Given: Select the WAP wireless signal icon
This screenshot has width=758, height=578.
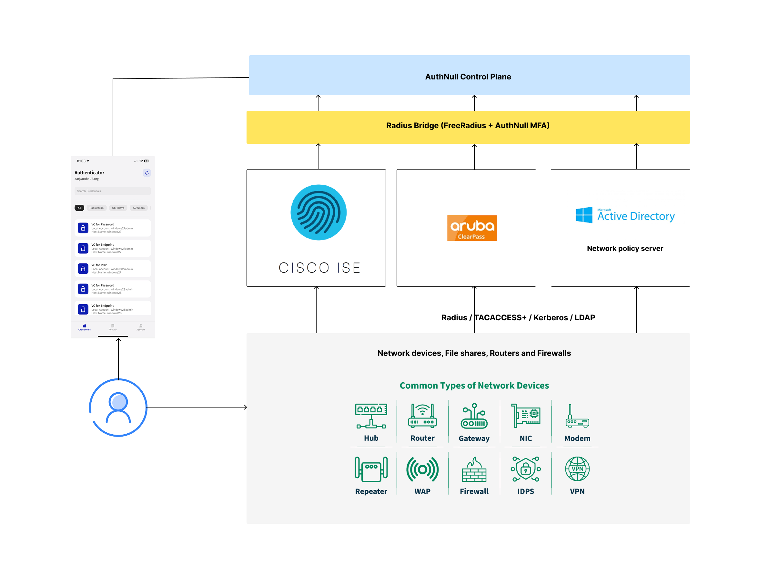Looking at the screenshot, I should tap(422, 469).
